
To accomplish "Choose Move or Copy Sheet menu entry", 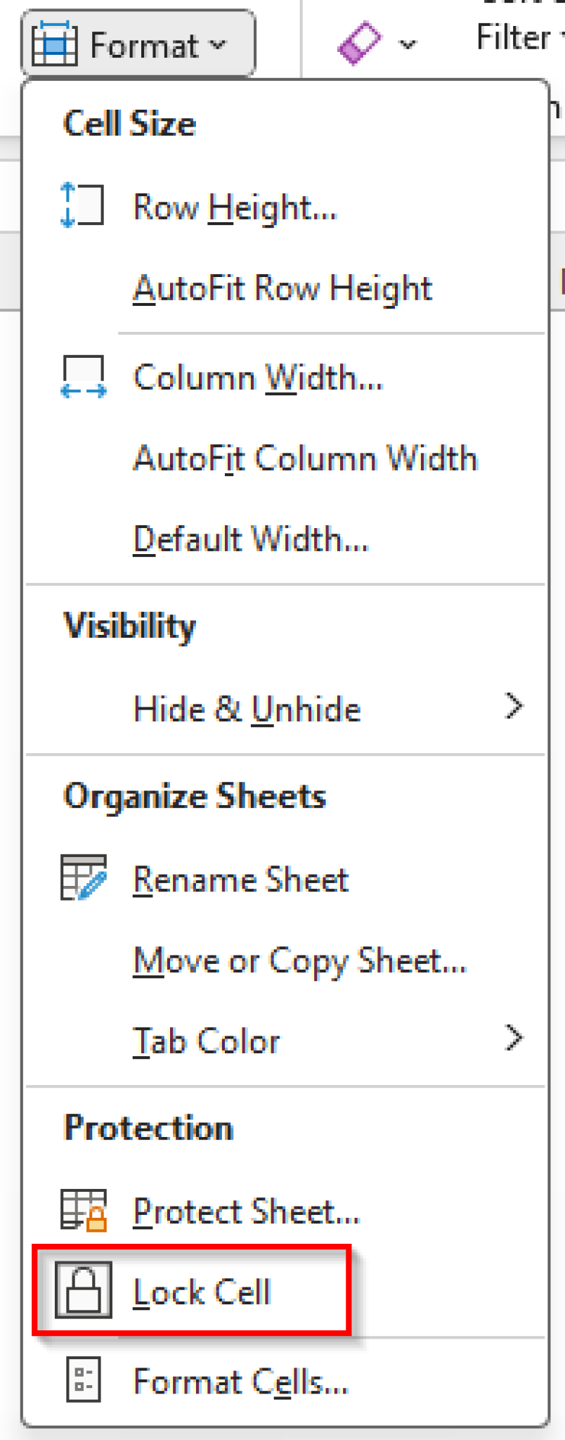I will 300,960.
